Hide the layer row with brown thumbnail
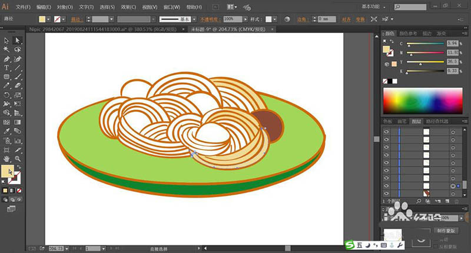471x253 pixels. [386, 194]
